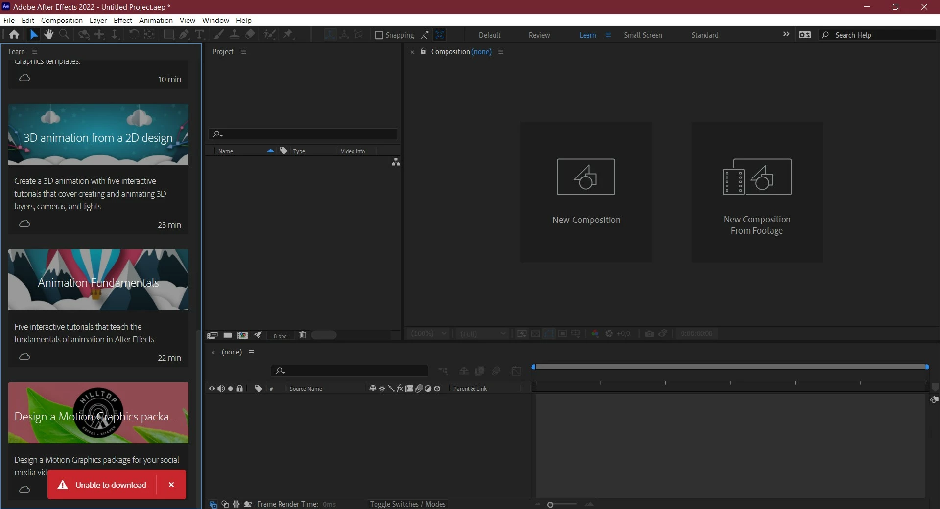
Task: Switch to the Standard workspace
Action: 705,35
